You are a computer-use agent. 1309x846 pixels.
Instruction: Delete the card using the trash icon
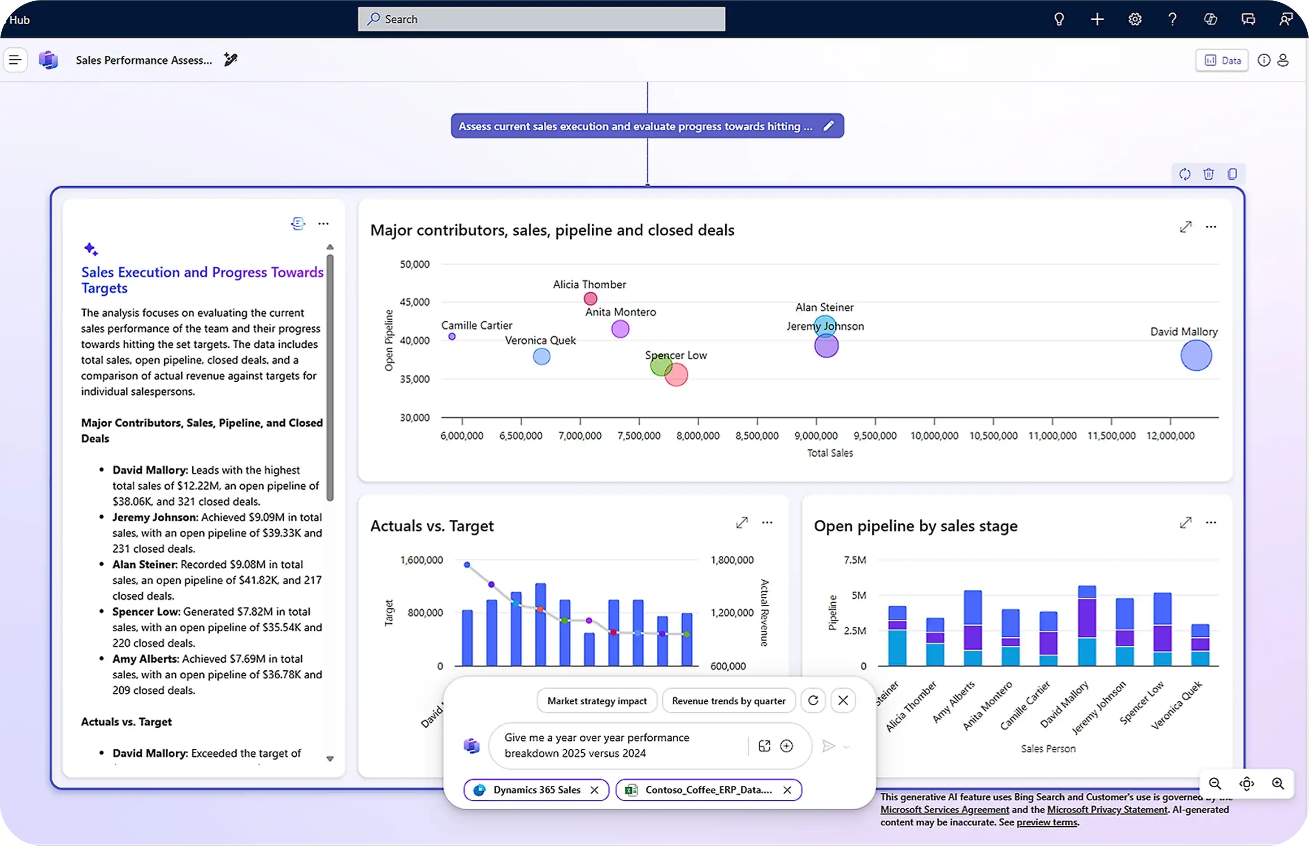pyautogui.click(x=1209, y=173)
